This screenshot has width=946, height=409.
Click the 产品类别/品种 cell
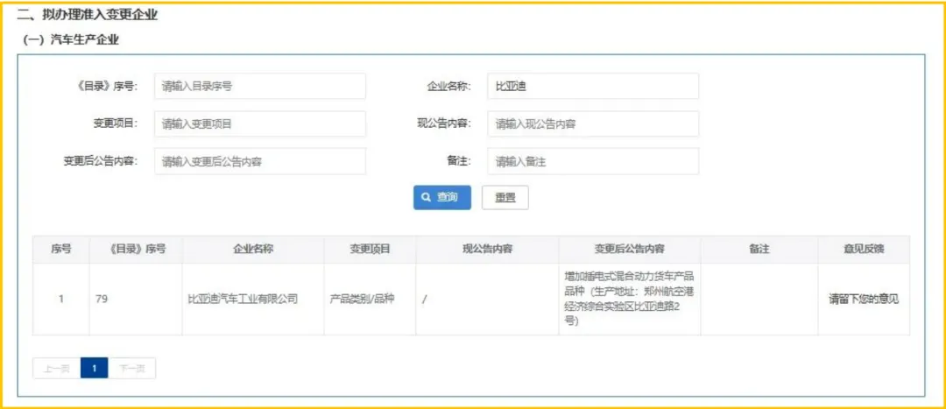point(370,300)
